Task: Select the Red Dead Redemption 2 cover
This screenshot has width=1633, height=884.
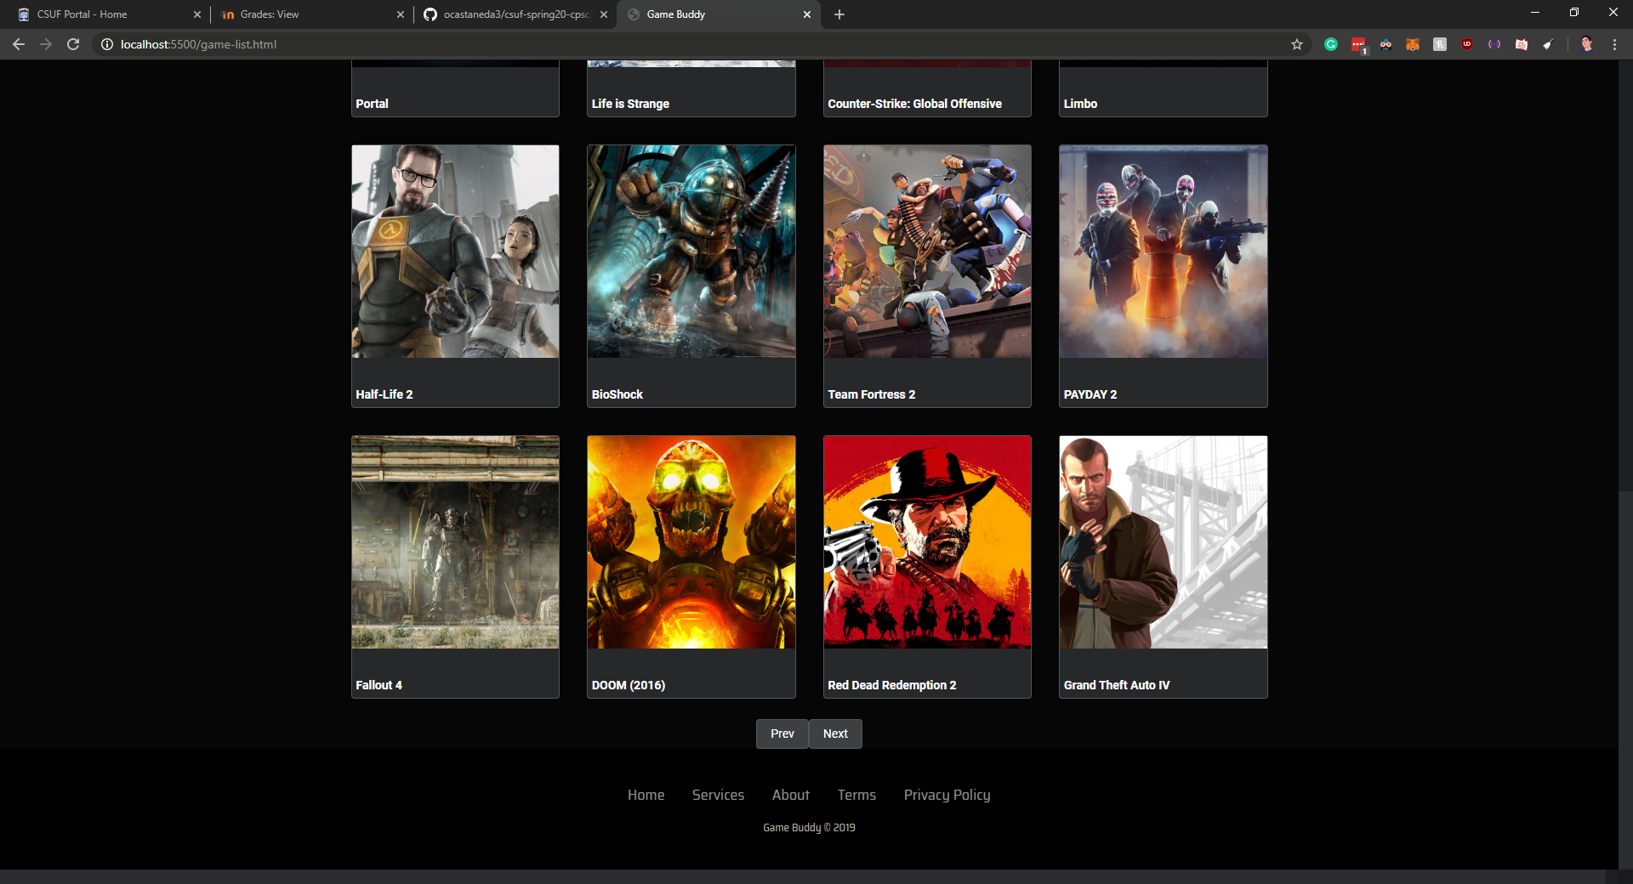Action: pos(927,542)
